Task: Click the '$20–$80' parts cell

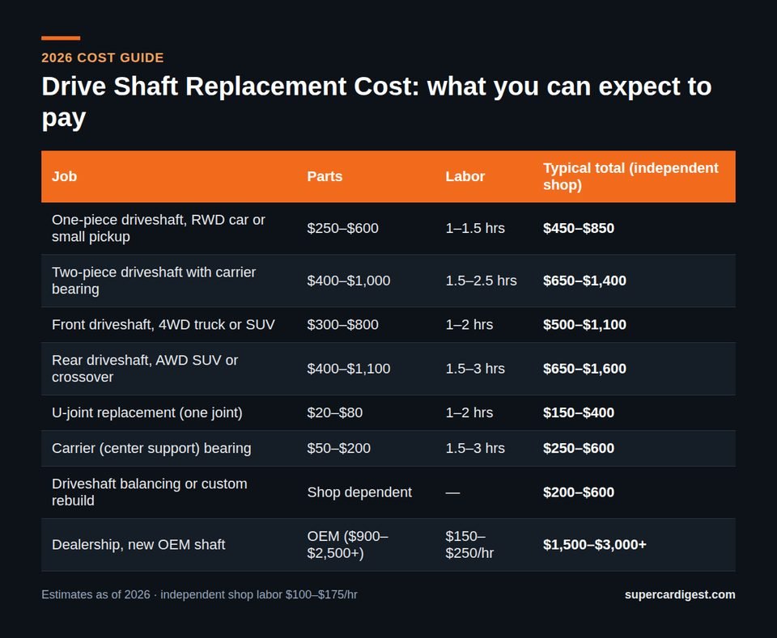Action: tap(334, 412)
